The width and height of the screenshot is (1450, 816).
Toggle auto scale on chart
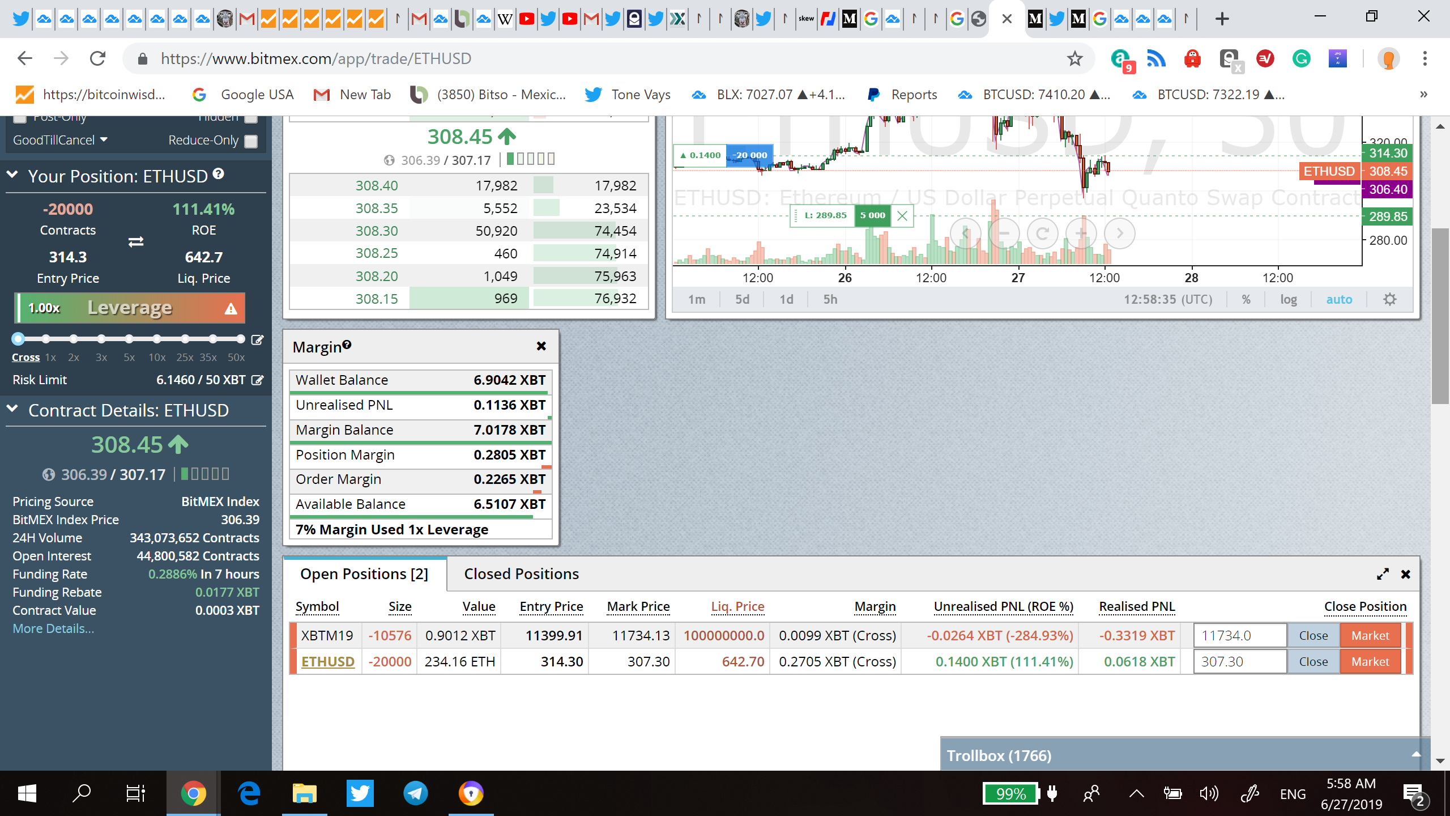[1339, 299]
